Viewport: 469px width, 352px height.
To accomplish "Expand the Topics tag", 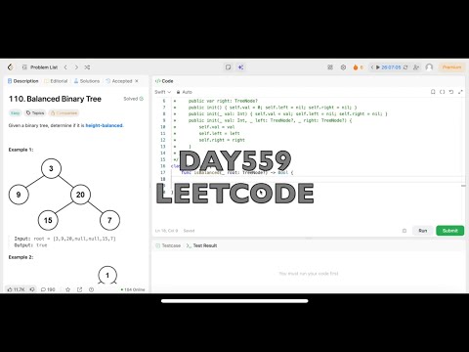I will pos(35,113).
